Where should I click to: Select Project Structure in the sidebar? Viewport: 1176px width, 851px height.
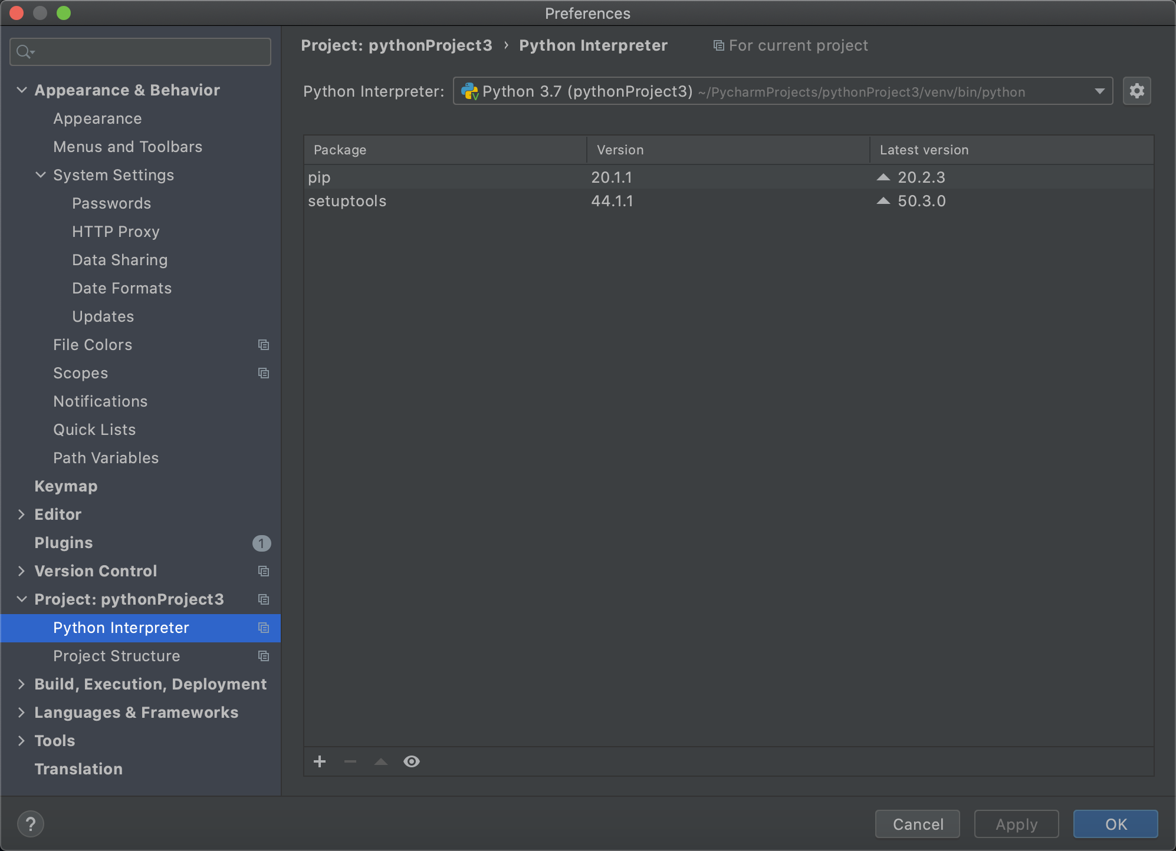point(116,656)
